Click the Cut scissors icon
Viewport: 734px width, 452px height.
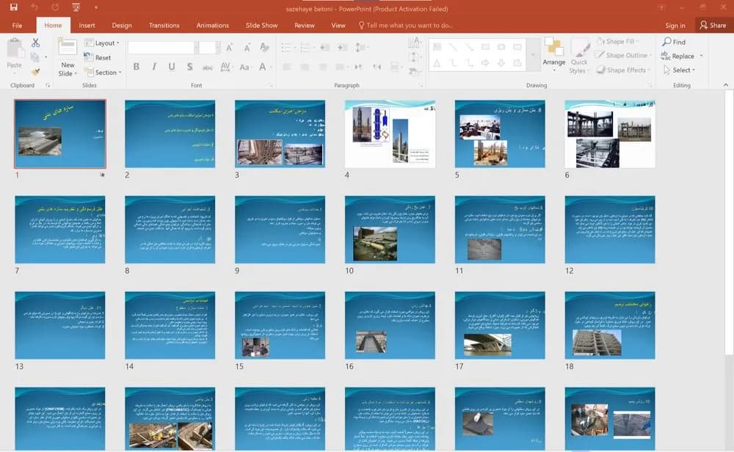pyautogui.click(x=35, y=43)
